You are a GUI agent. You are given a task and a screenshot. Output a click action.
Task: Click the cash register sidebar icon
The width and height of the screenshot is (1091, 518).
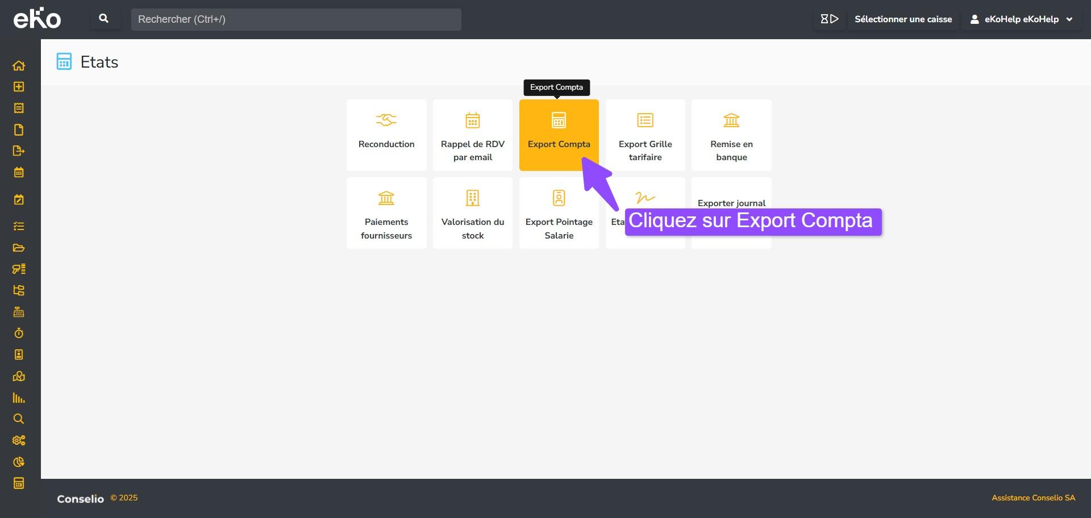click(19, 312)
